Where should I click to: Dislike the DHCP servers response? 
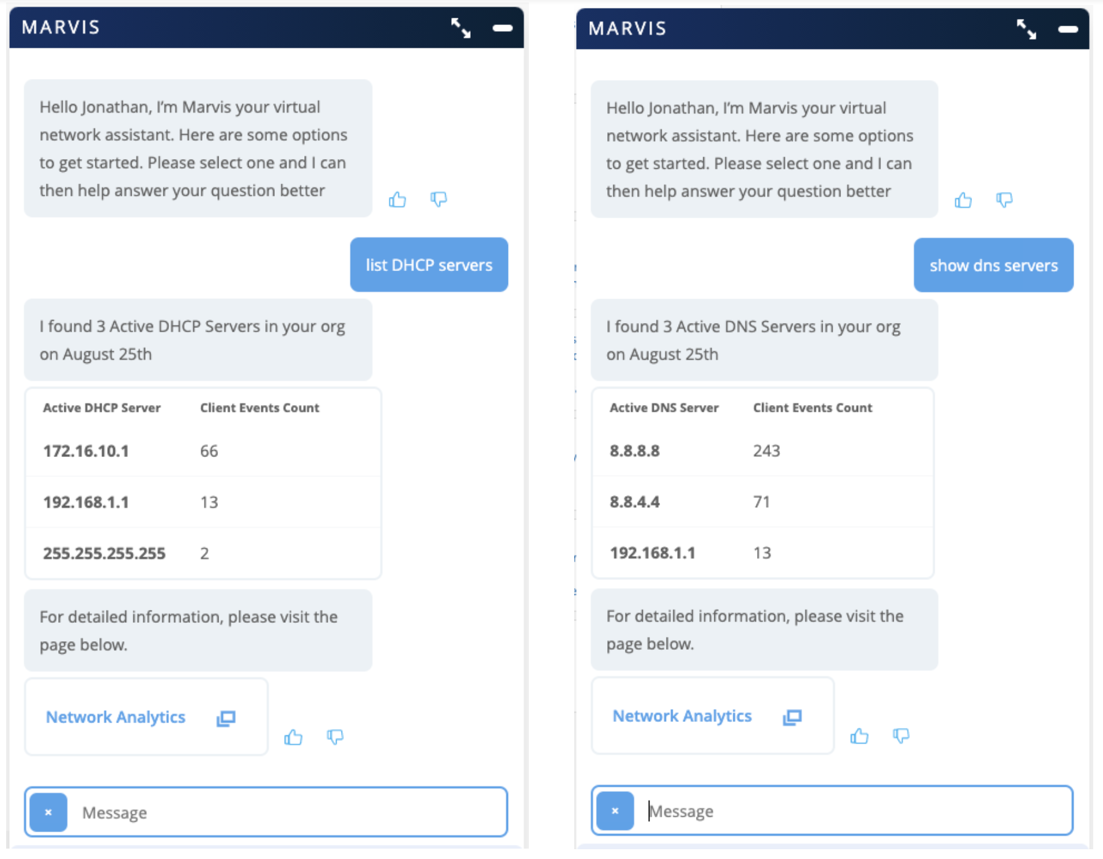(x=335, y=737)
